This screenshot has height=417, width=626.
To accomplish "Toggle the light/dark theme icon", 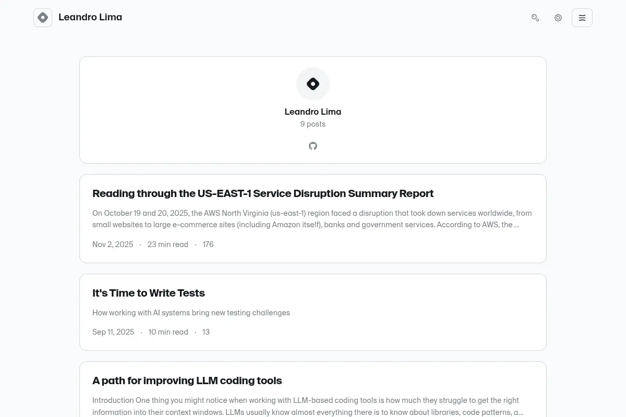I will click(x=558, y=18).
